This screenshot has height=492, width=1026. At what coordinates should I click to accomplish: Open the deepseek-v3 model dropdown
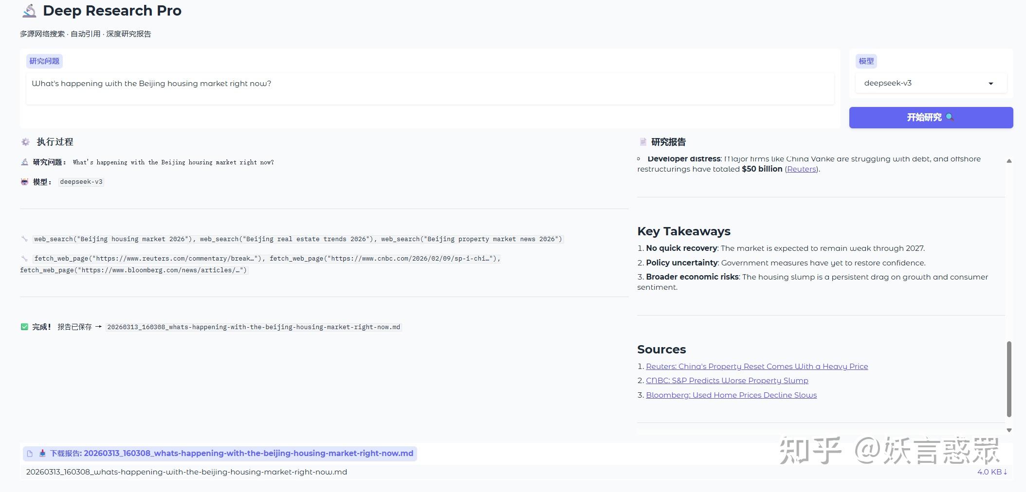point(931,83)
